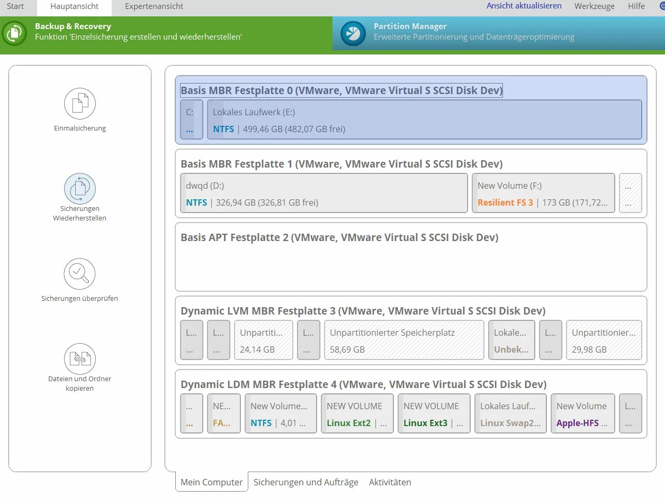The width and height of the screenshot is (665, 498).
Task: Click the Sicherungen überprüfen magnifier icon
Action: point(80,274)
